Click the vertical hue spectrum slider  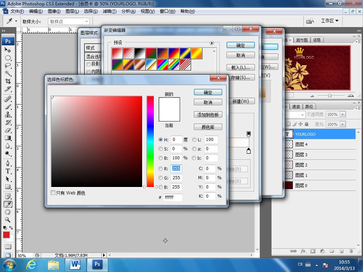(150, 141)
